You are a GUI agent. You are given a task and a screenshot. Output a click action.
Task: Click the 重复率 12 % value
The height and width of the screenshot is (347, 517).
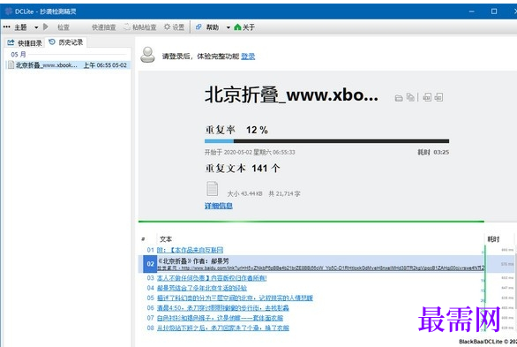point(257,130)
